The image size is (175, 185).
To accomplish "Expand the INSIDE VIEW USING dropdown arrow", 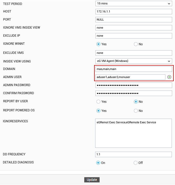I will [169, 61].
